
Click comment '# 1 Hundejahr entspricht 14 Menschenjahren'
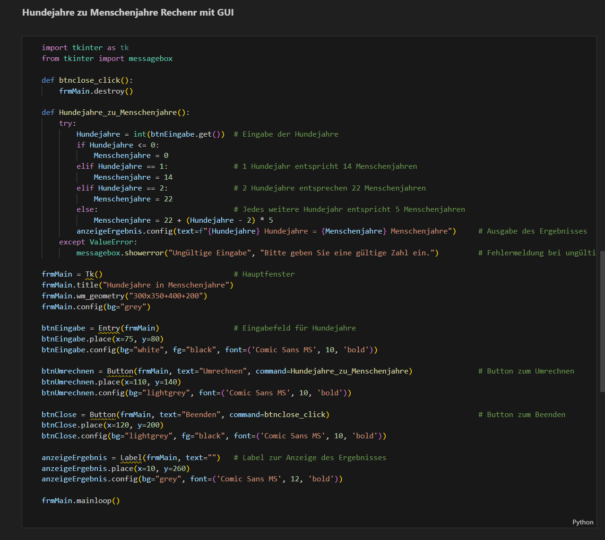pos(325,166)
